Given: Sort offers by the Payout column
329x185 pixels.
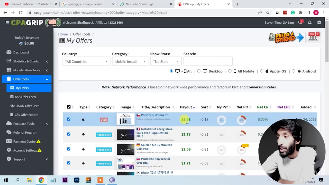Looking at the screenshot, I should (x=187, y=107).
